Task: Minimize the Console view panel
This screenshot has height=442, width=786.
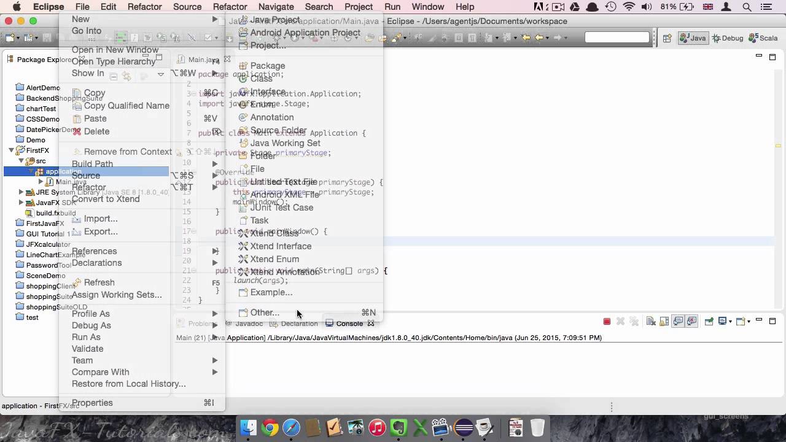Action: pos(759,320)
